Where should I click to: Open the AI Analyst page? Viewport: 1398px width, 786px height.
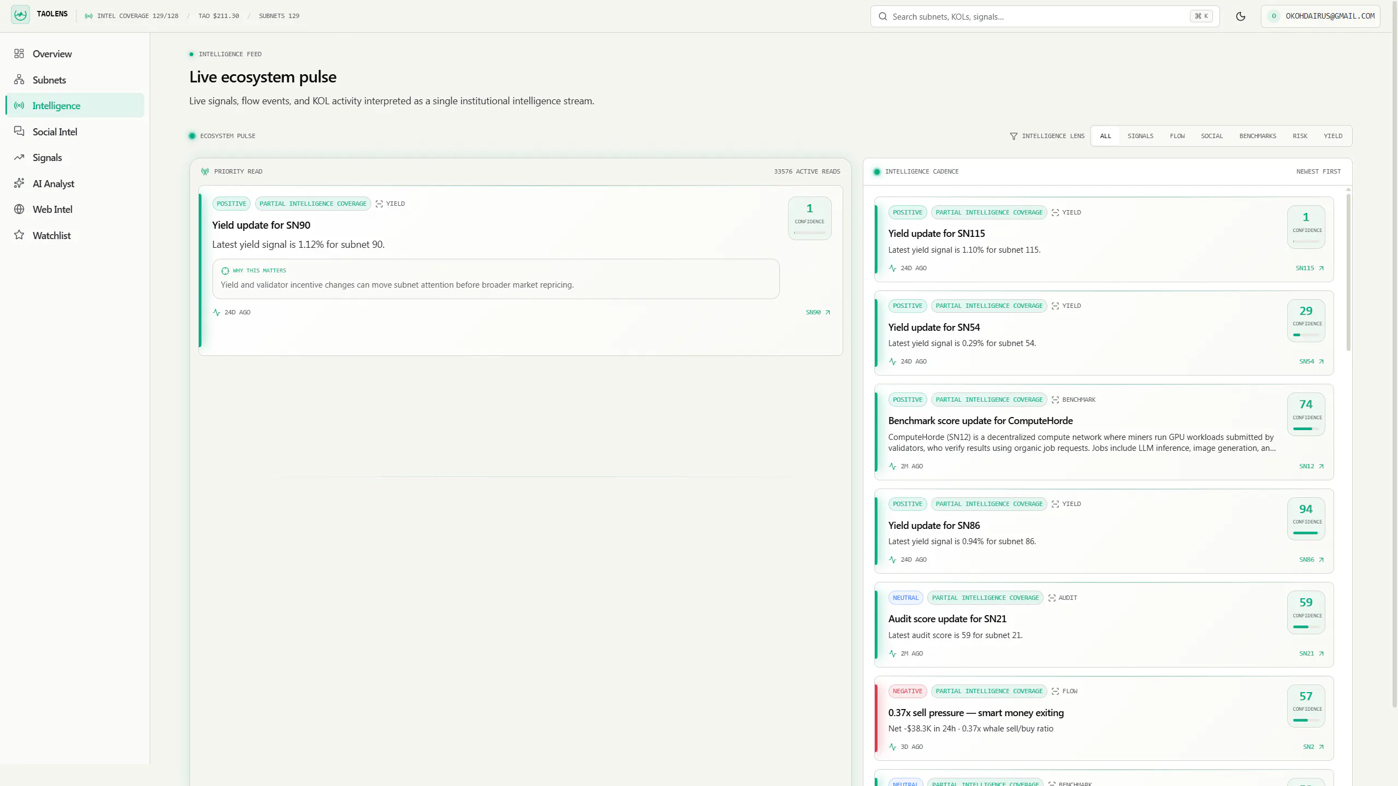tap(75, 183)
